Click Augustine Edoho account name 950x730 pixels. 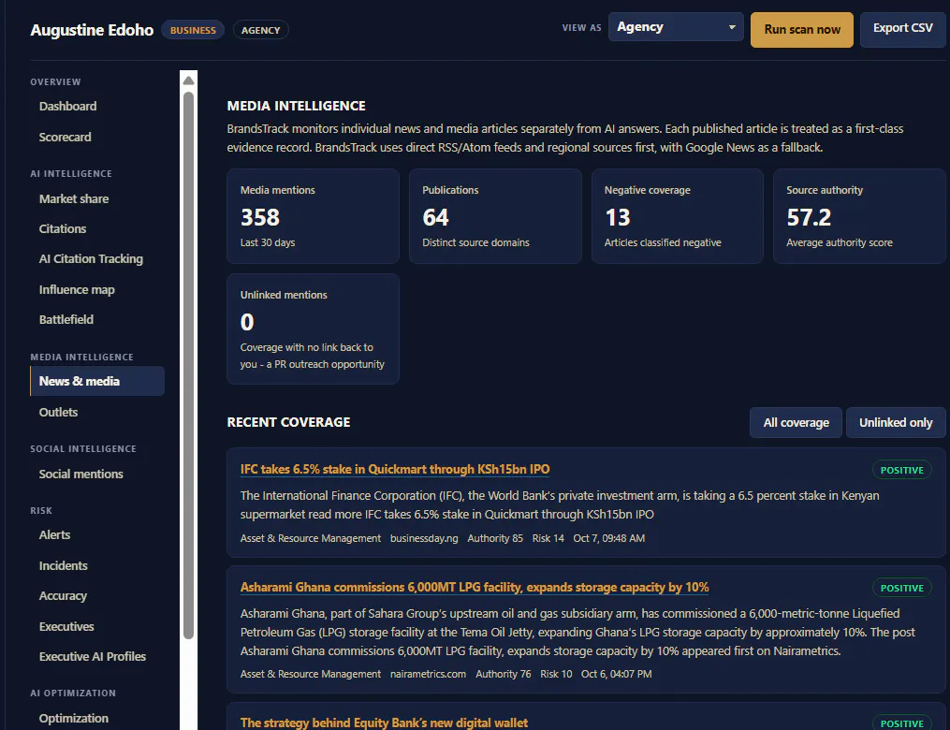(x=92, y=30)
